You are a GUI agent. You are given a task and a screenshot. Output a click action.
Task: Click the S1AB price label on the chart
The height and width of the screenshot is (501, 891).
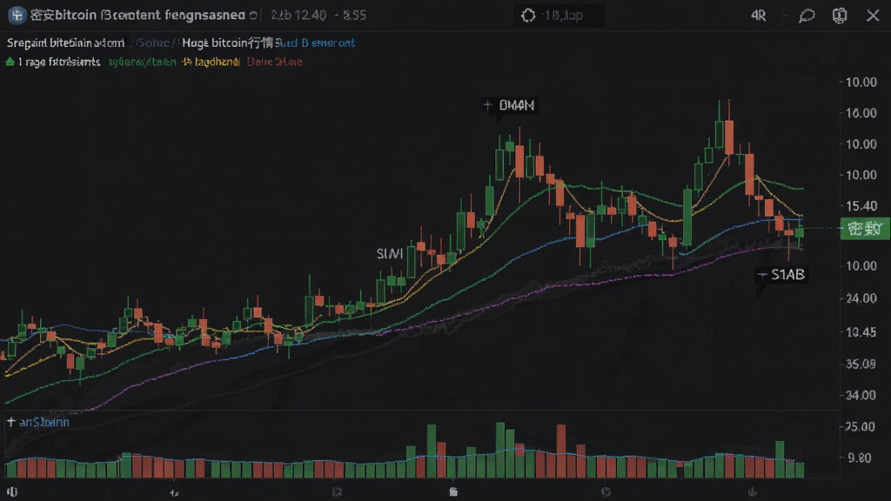(x=787, y=275)
